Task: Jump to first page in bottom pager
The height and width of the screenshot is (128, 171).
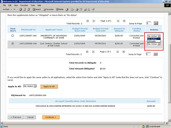Action: (x=87, y=51)
